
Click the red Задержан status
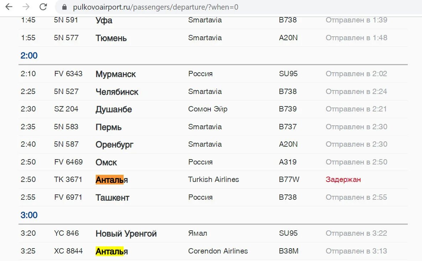coord(343,179)
